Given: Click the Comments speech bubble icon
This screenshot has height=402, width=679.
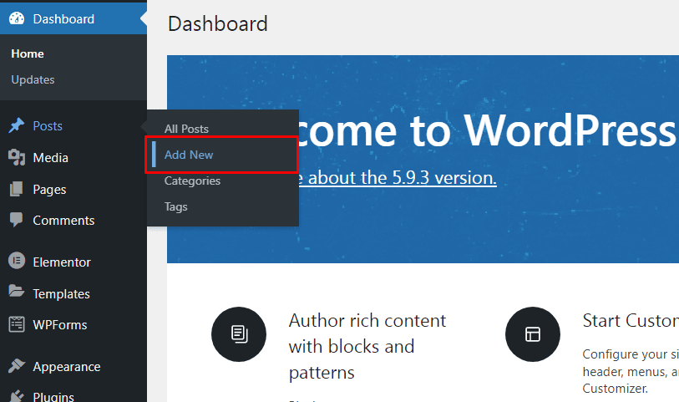Looking at the screenshot, I should (17, 220).
